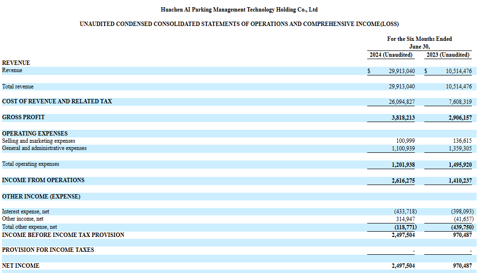
Task: Select the value 314,947
Action: 405,219
